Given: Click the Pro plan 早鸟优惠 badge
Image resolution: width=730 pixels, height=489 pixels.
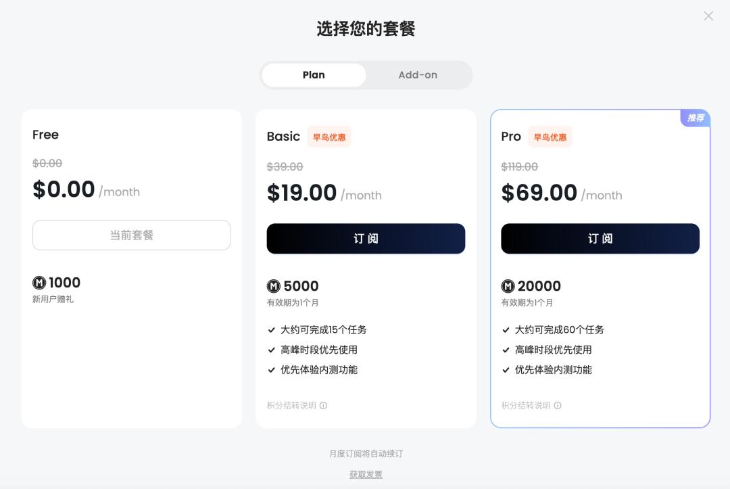Looking at the screenshot, I should 550,137.
